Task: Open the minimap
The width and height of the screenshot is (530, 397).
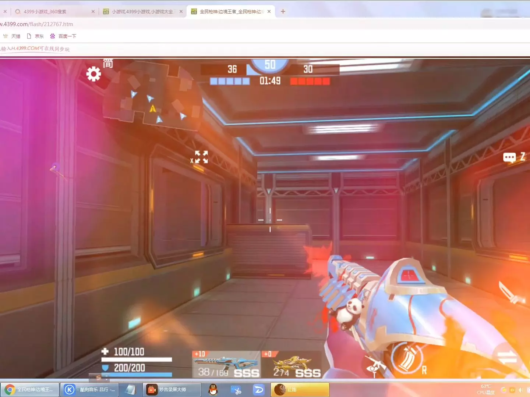Action: (153, 97)
